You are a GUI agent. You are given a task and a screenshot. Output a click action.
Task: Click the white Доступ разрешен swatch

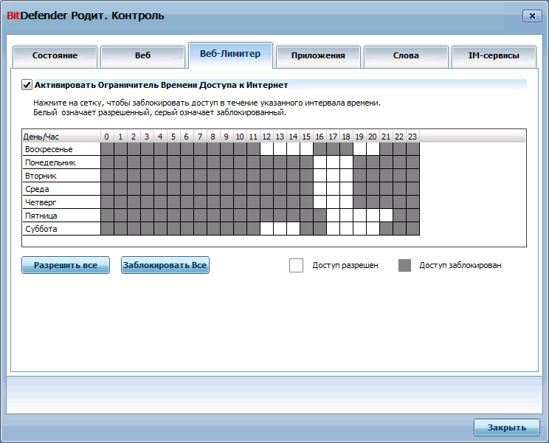click(296, 266)
